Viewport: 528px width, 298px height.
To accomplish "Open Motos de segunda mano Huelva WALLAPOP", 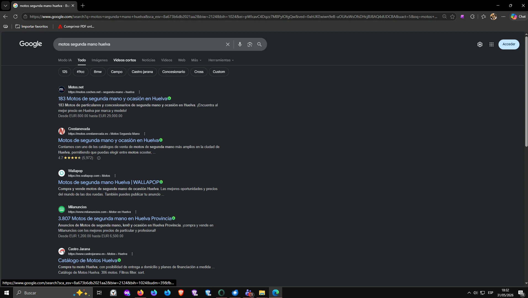I will 108,182.
